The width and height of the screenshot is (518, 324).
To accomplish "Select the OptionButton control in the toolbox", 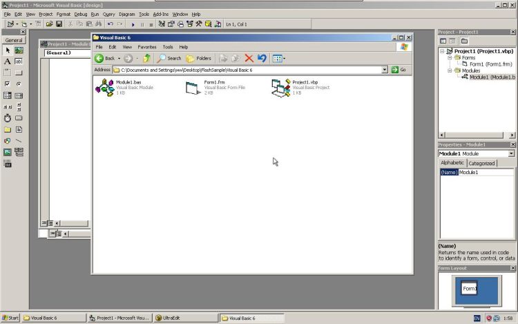I will pos(19,84).
